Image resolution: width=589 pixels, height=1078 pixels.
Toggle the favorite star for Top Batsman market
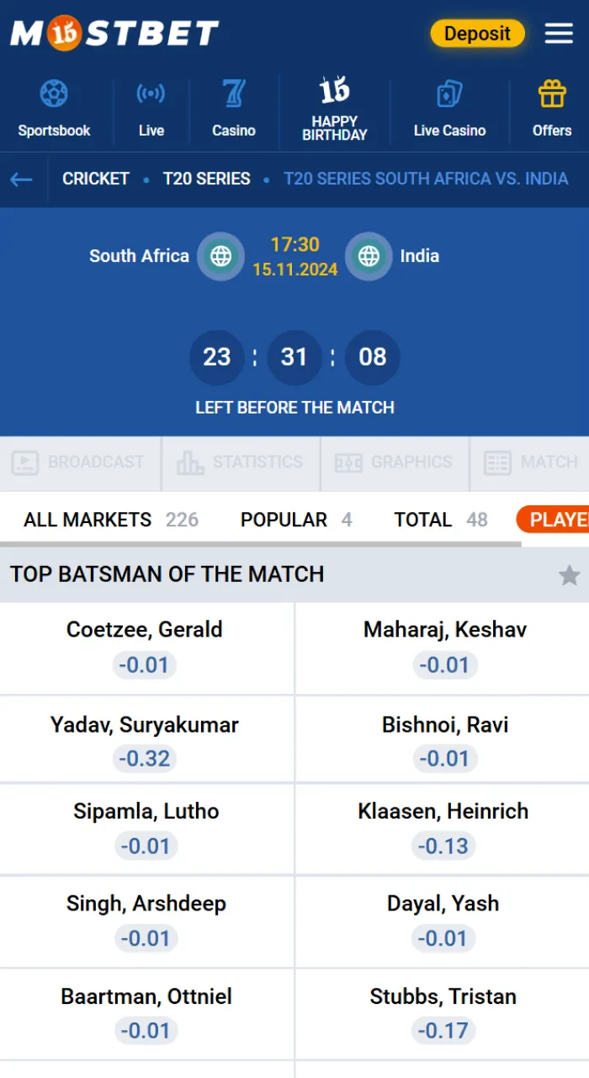coord(570,574)
